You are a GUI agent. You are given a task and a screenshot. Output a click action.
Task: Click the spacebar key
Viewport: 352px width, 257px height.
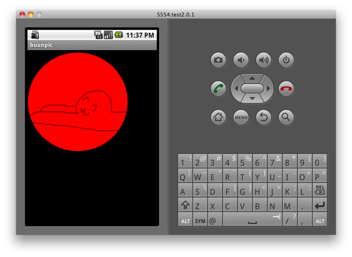click(253, 219)
